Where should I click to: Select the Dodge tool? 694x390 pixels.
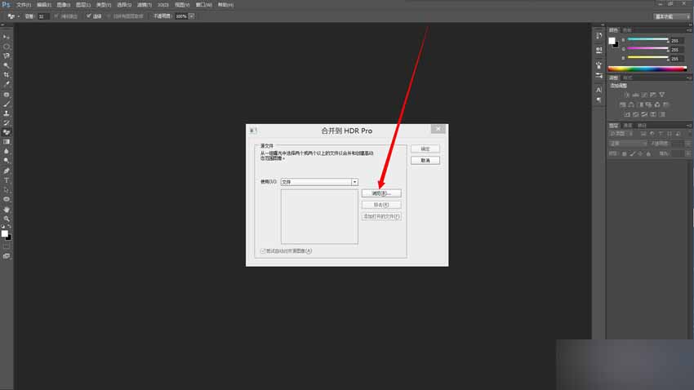click(x=7, y=161)
